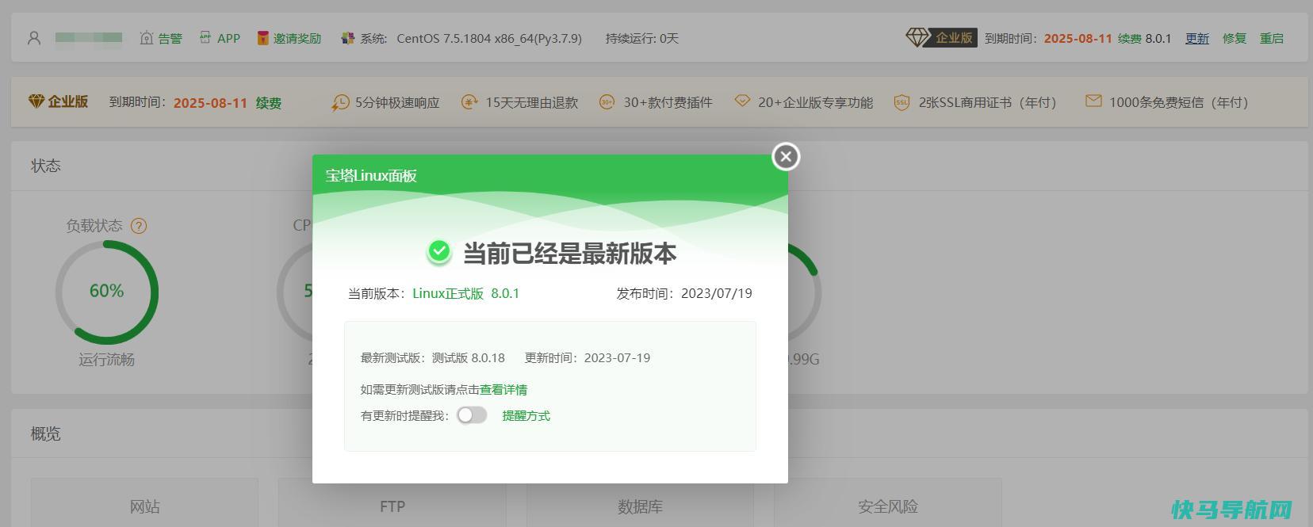The height and width of the screenshot is (527, 1313).
Task: Select the 安全风险 overview card
Action: click(x=888, y=502)
